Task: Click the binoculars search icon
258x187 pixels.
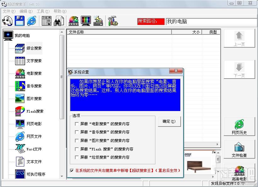Action: coord(59,21)
